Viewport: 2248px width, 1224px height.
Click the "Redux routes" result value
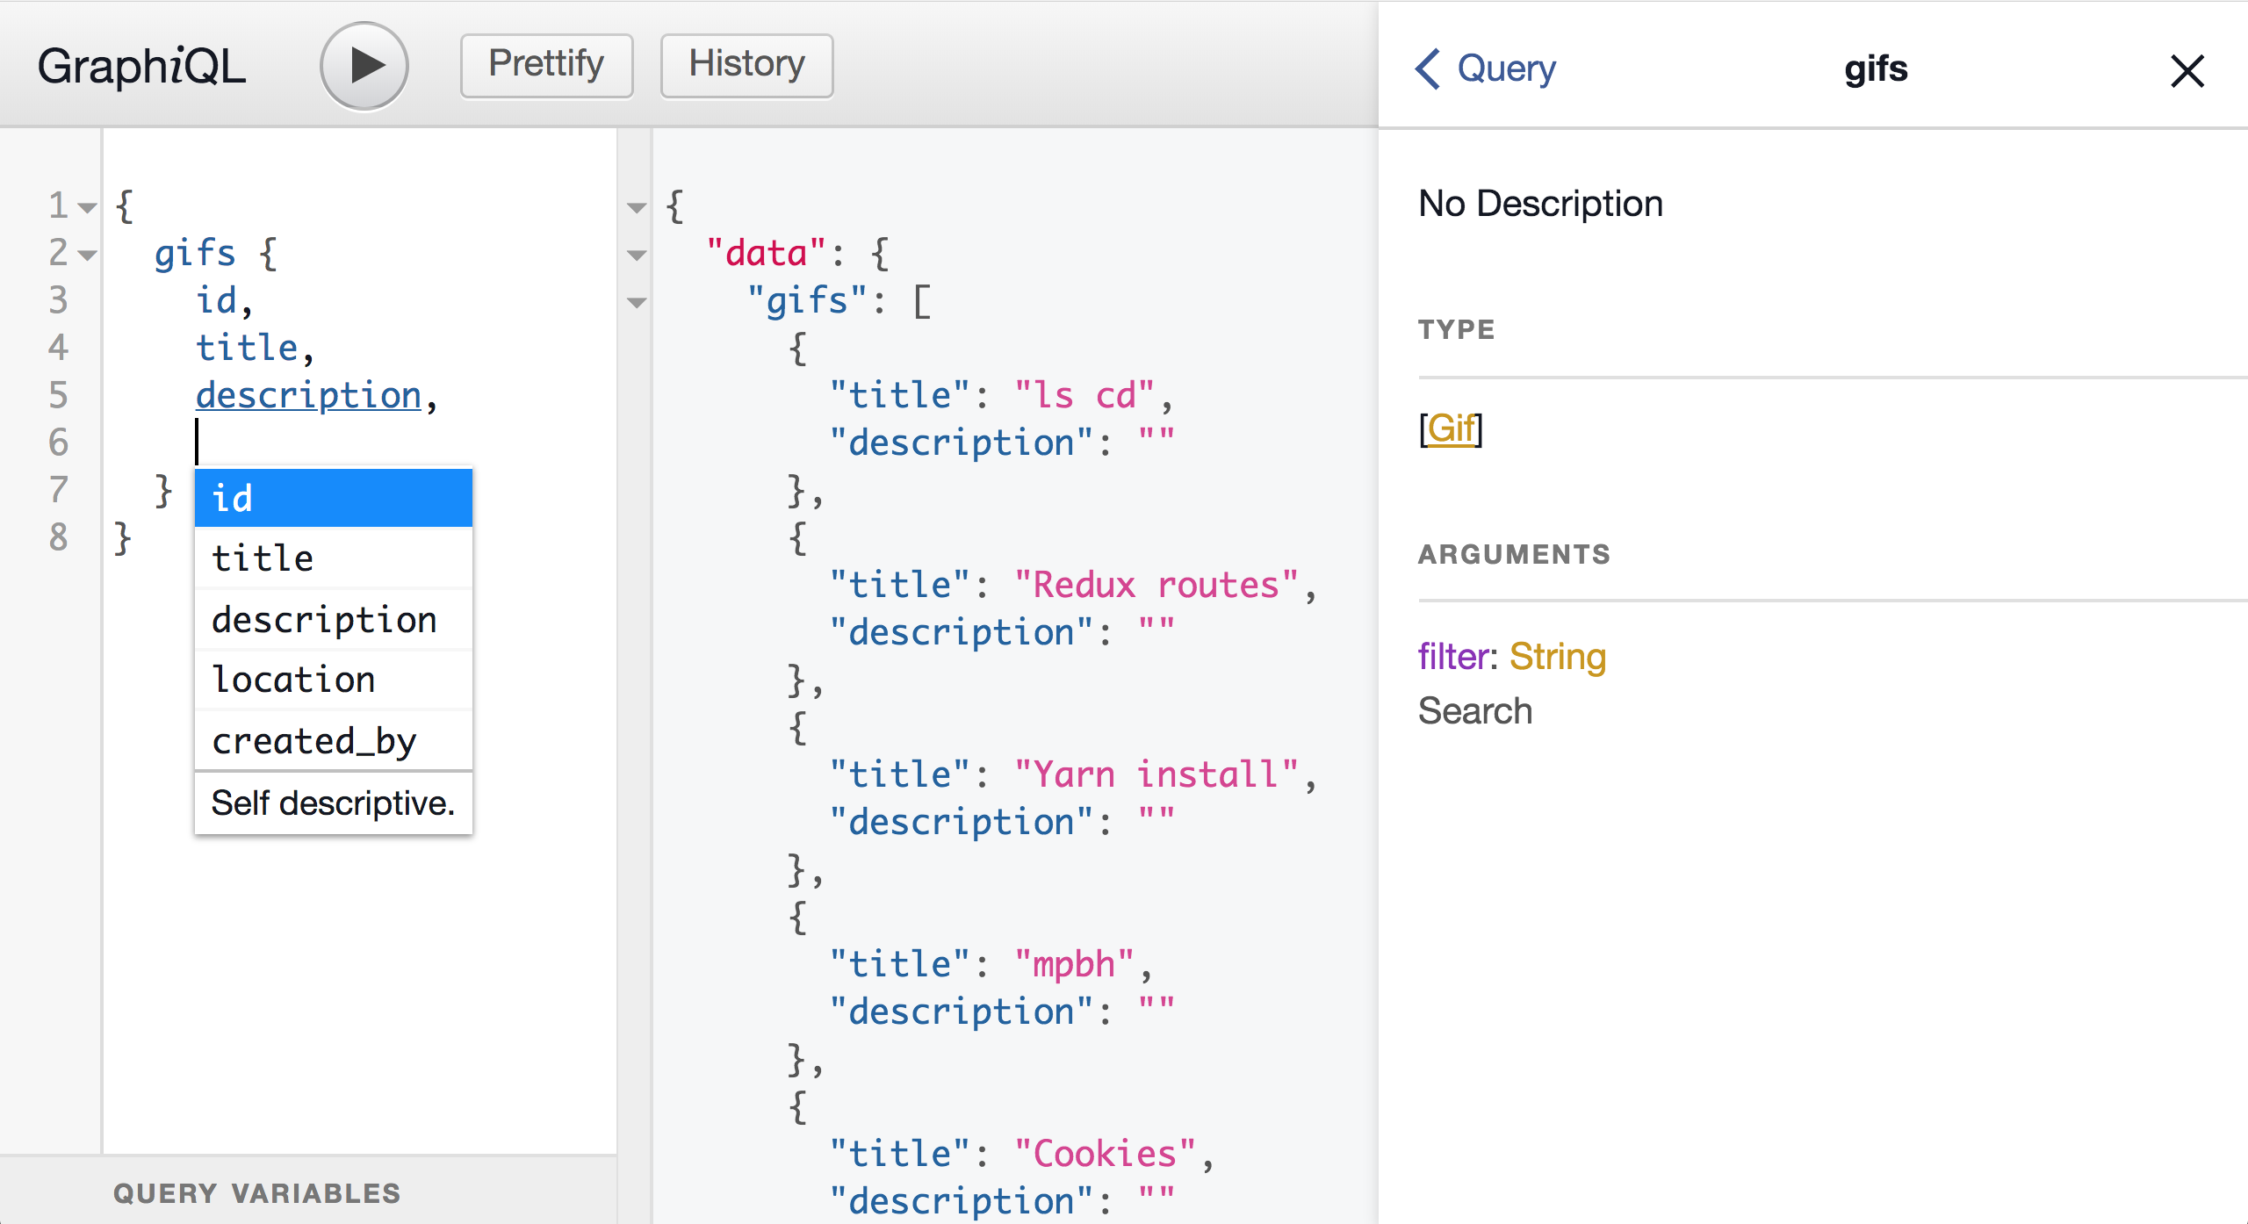point(1156,585)
